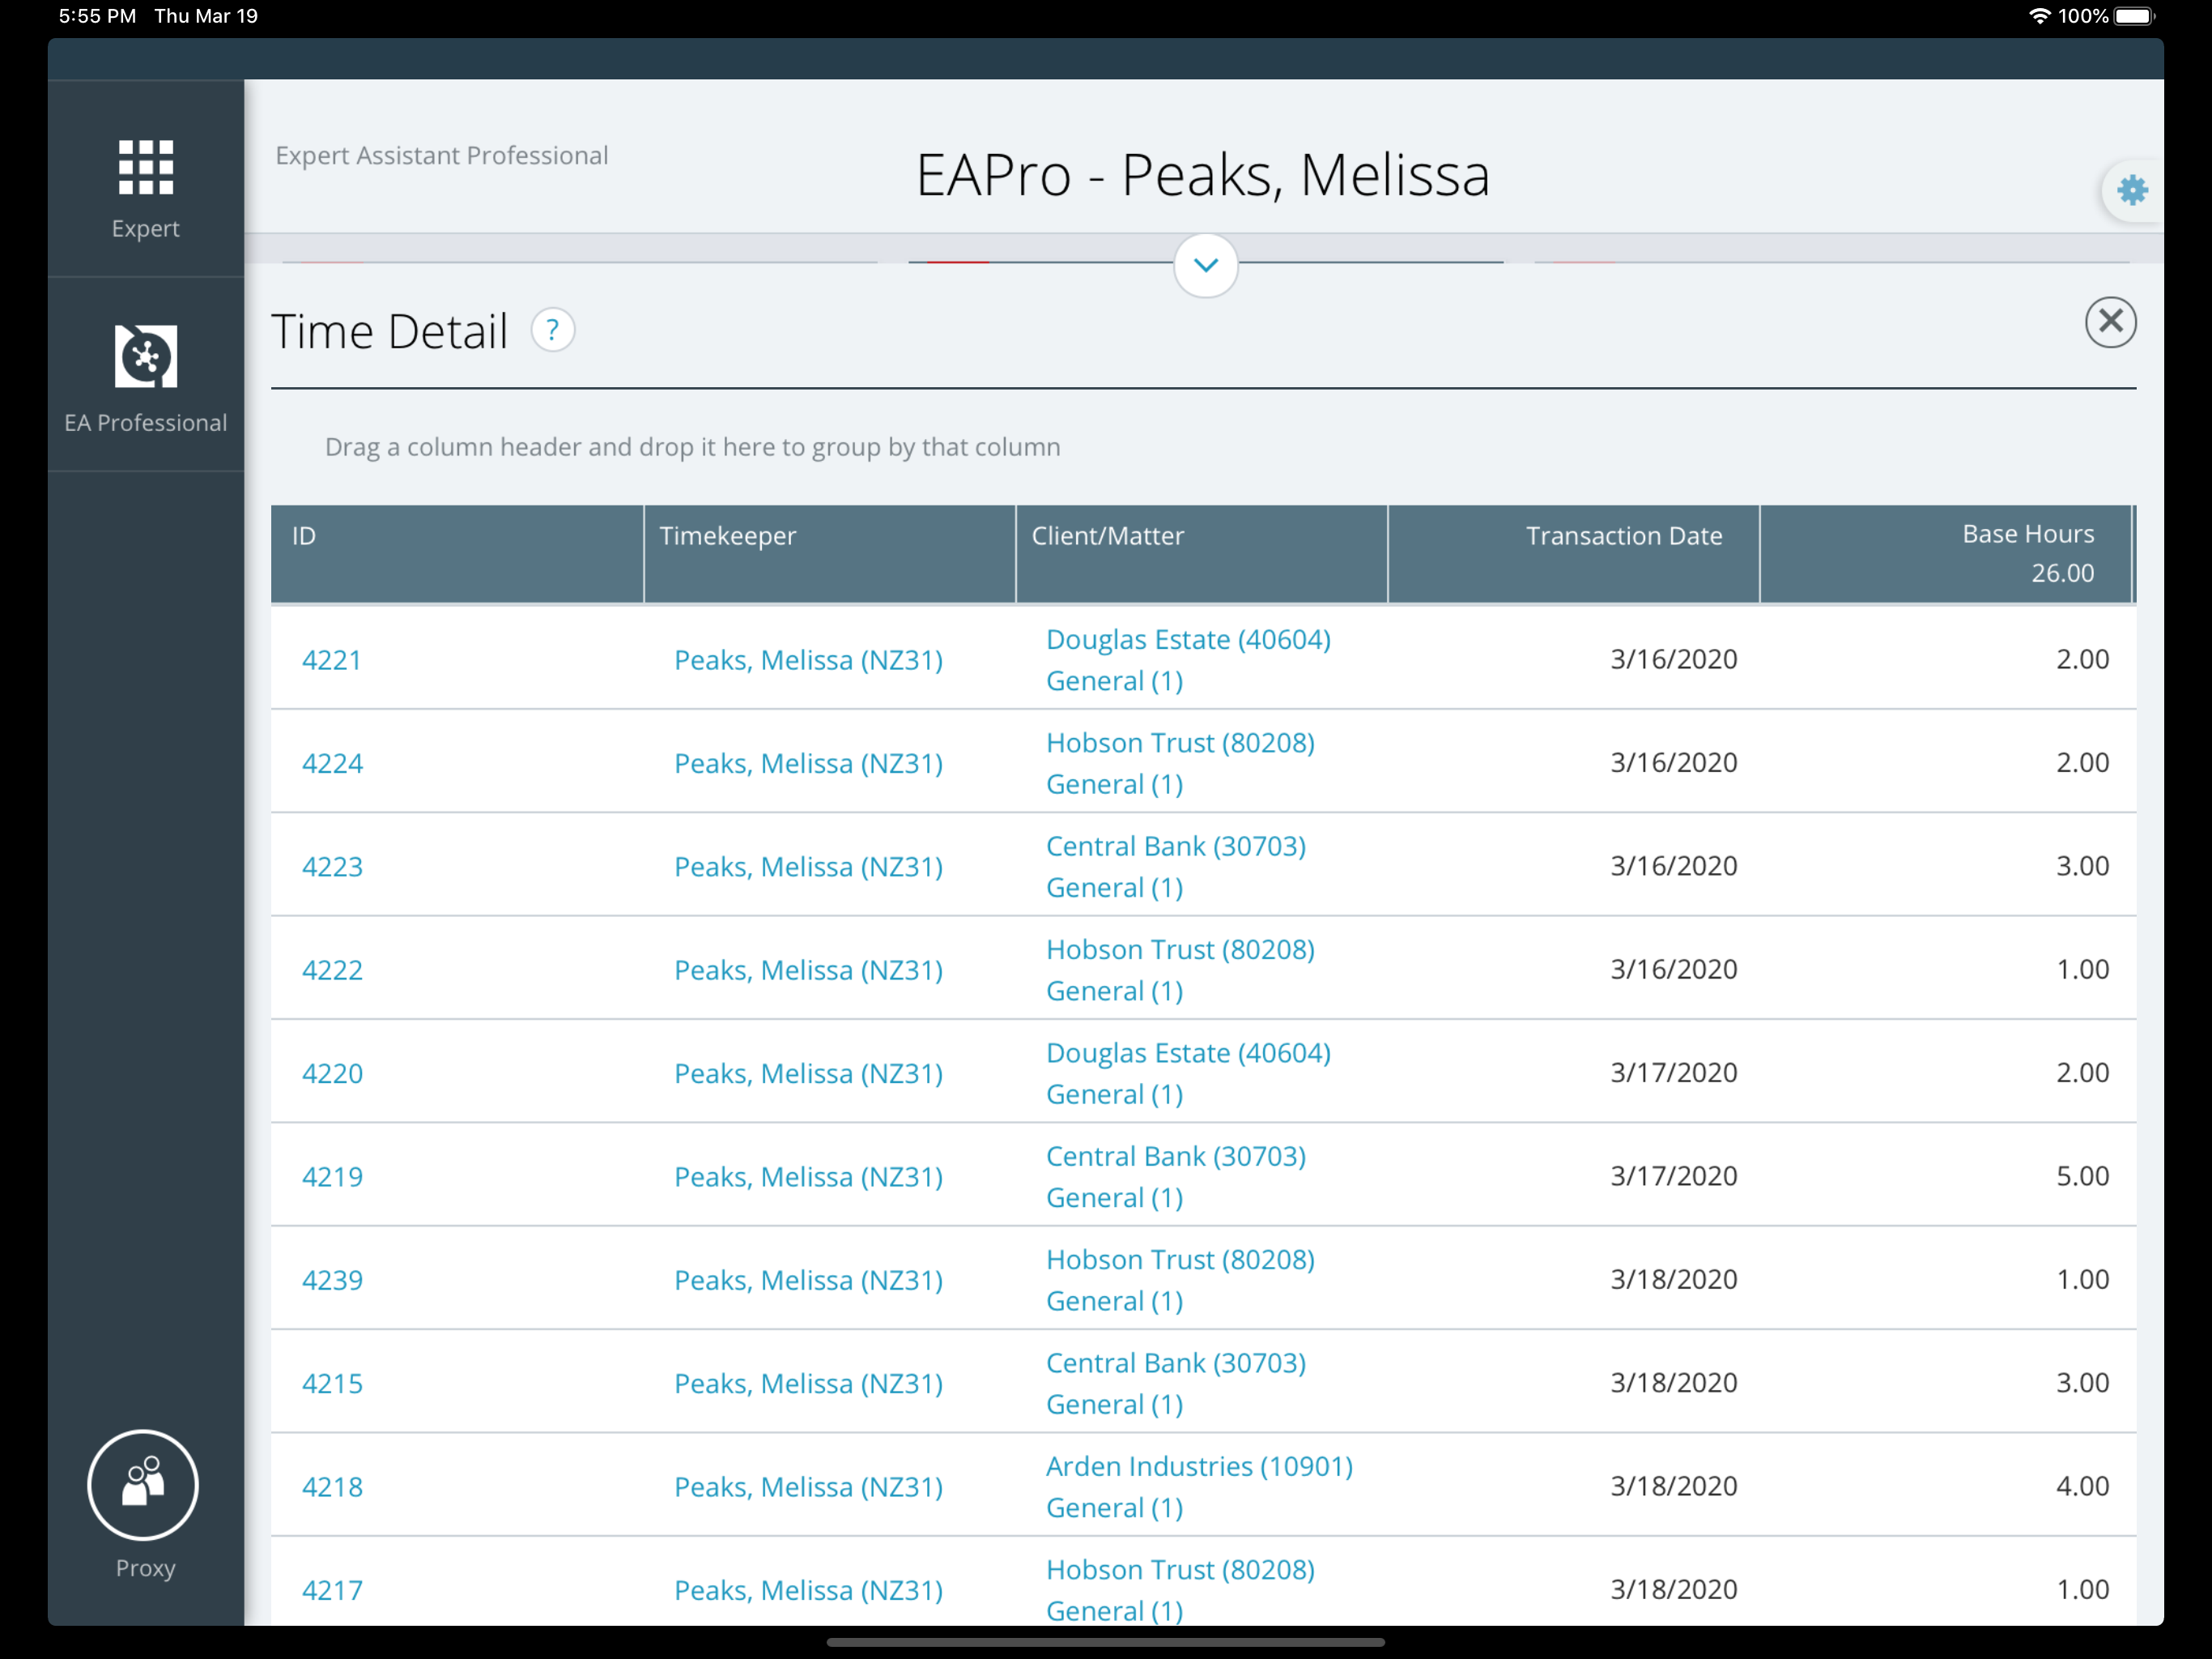Open the Expert apps grid icon
Screen dimensions: 2212x1659
pyautogui.click(x=146, y=167)
